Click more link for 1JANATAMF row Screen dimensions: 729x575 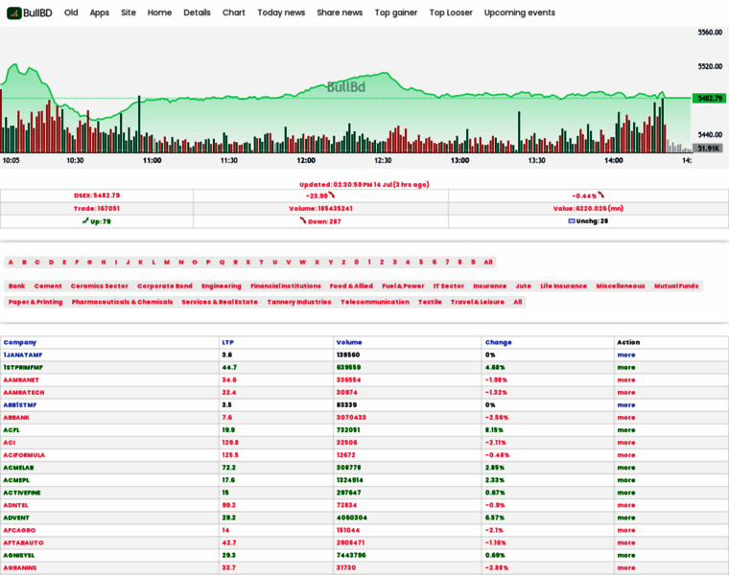[625, 355]
